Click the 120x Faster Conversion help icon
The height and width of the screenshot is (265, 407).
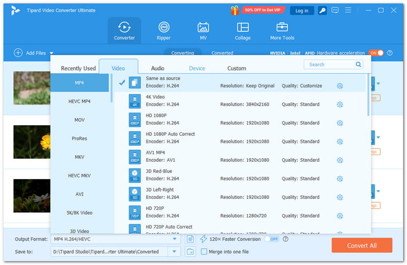[x=285, y=239]
